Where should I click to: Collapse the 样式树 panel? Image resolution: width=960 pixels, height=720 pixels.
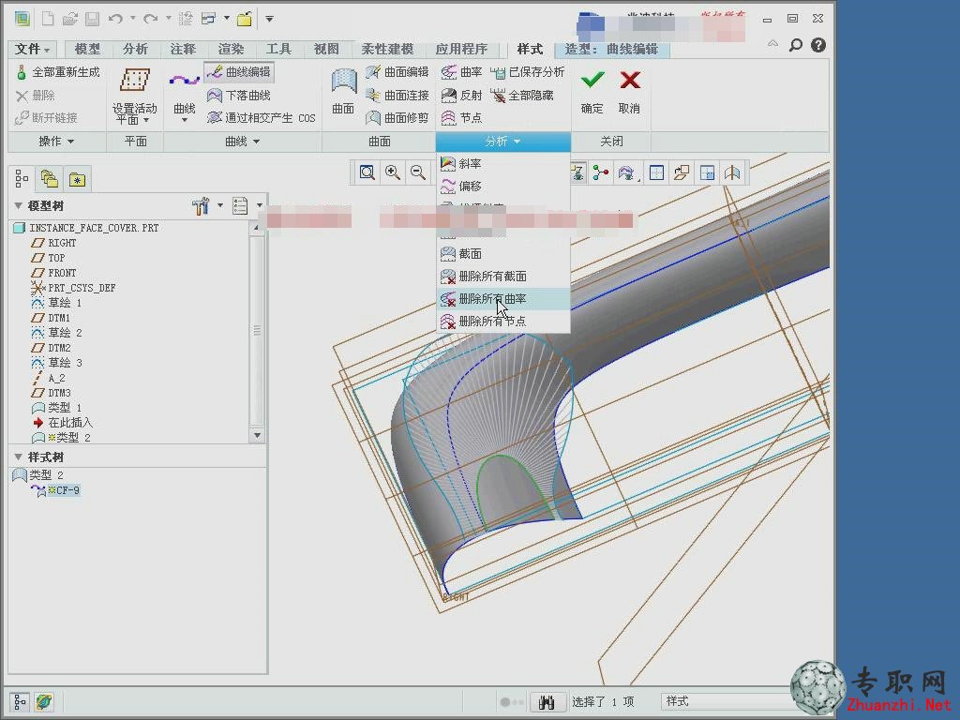pos(18,457)
